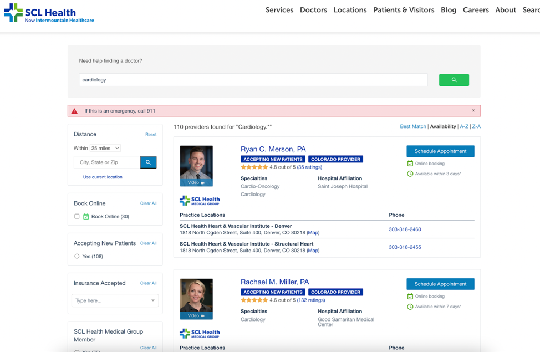Click the Colorado Provider badge for Ryan Merson
The width and height of the screenshot is (540, 352).
point(335,159)
